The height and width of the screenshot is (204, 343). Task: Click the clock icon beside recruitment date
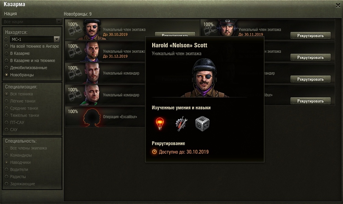click(x=155, y=152)
